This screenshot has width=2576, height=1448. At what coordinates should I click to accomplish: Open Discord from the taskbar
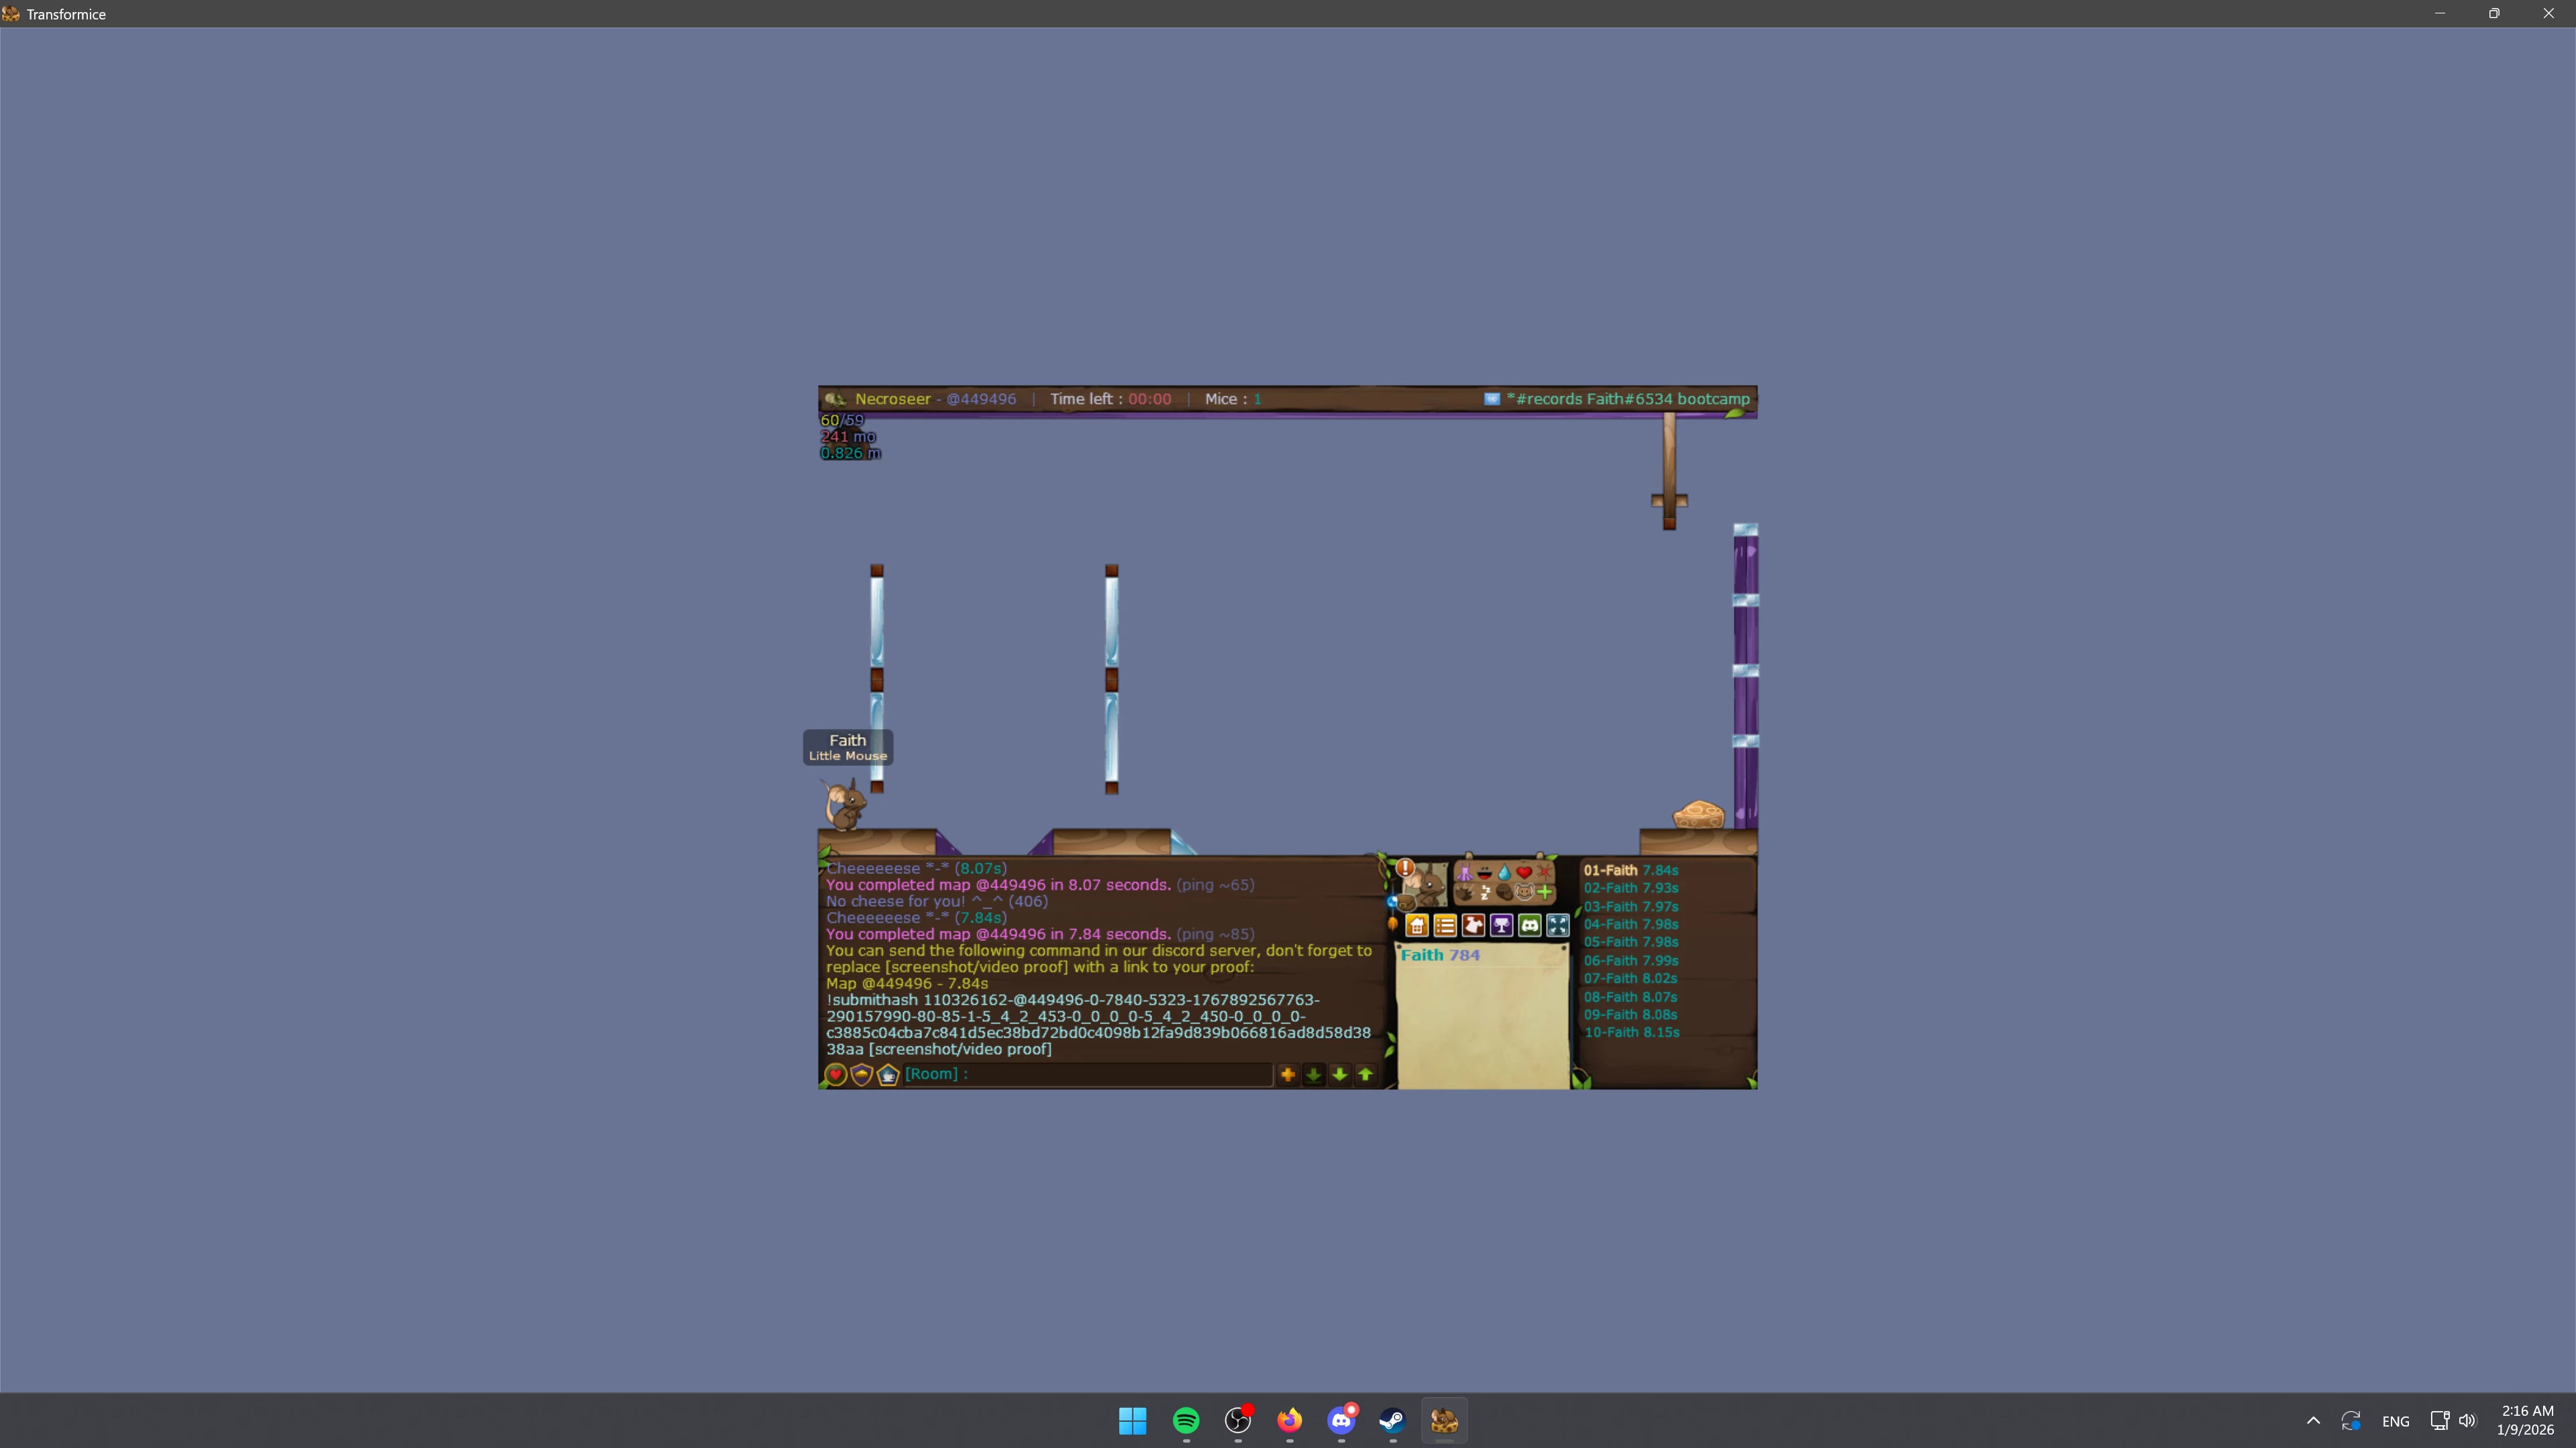click(1341, 1420)
